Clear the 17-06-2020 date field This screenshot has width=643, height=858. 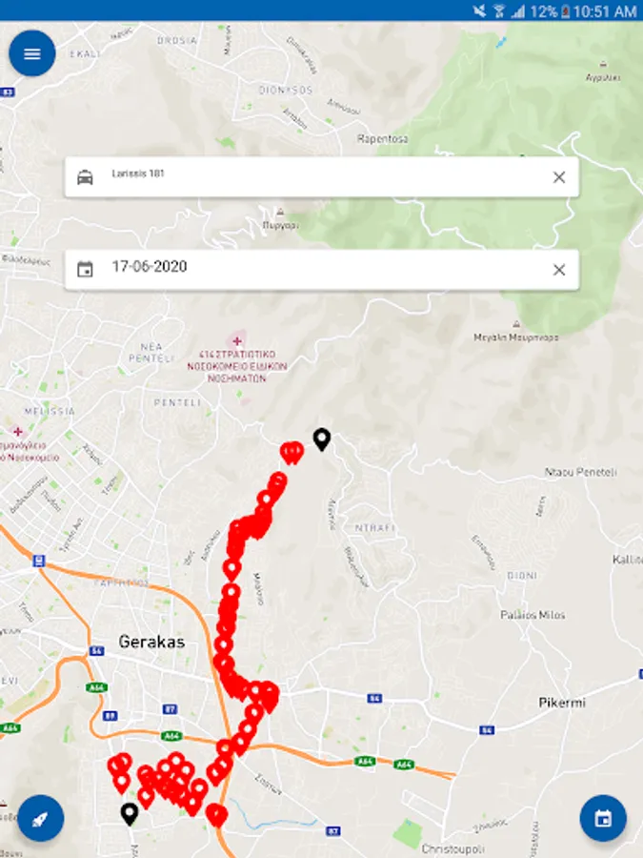click(x=559, y=270)
